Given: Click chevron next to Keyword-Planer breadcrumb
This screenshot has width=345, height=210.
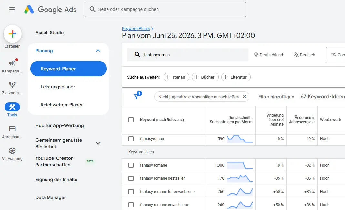Looking at the screenshot, I should coord(152,29).
